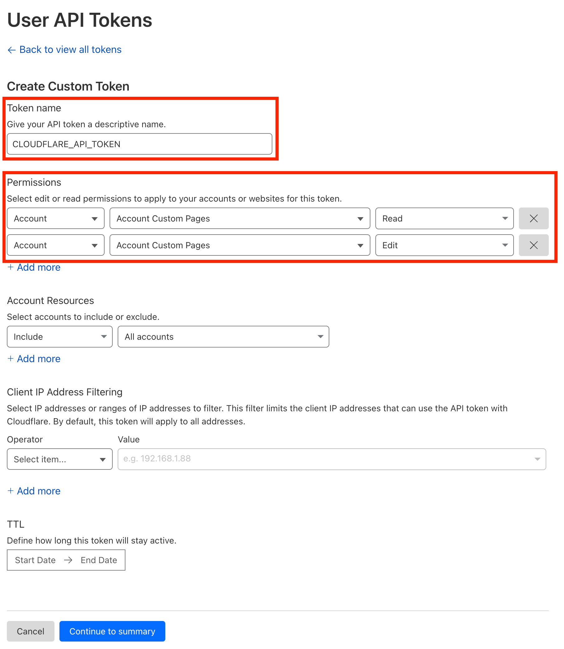Open the Include account resources dropdown
564x649 pixels.
coord(59,337)
